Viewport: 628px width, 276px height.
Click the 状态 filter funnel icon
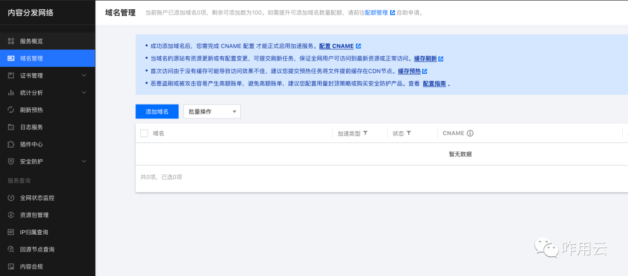pos(409,133)
